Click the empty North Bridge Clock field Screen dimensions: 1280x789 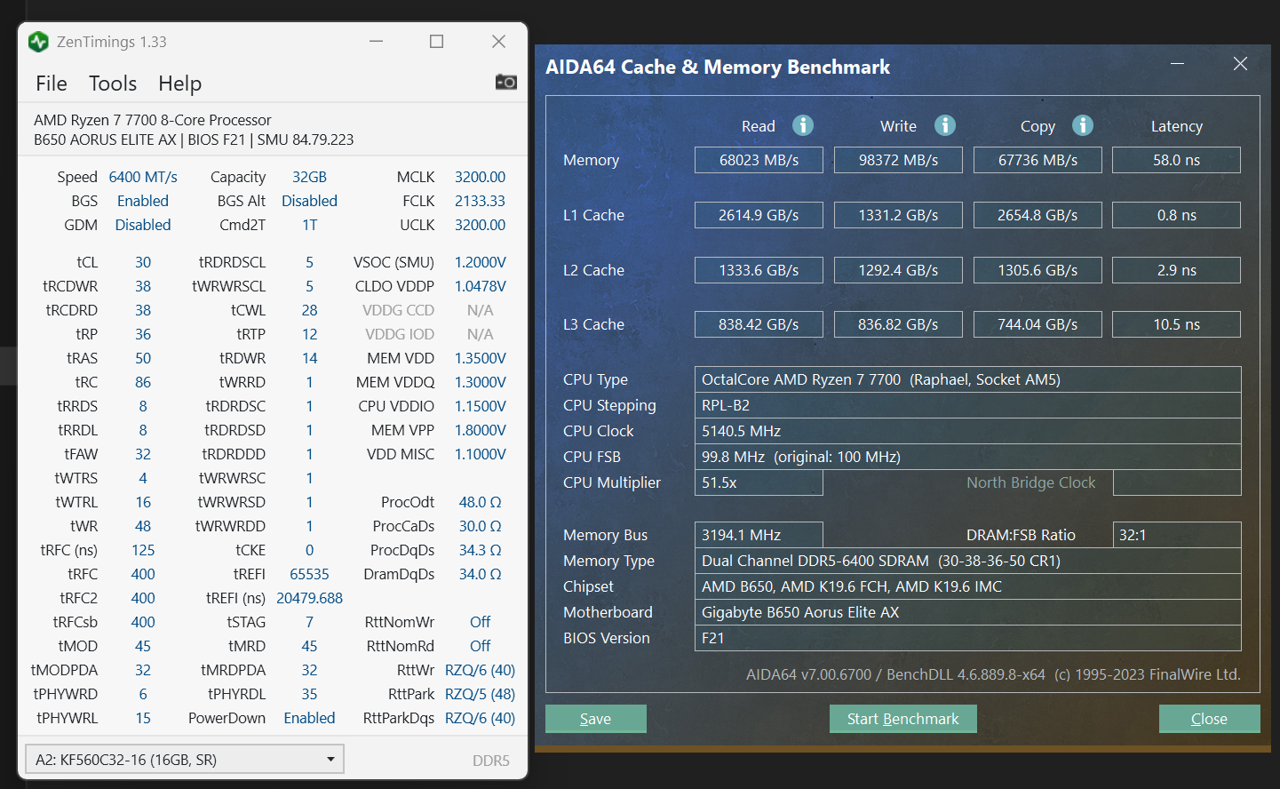click(x=1176, y=482)
